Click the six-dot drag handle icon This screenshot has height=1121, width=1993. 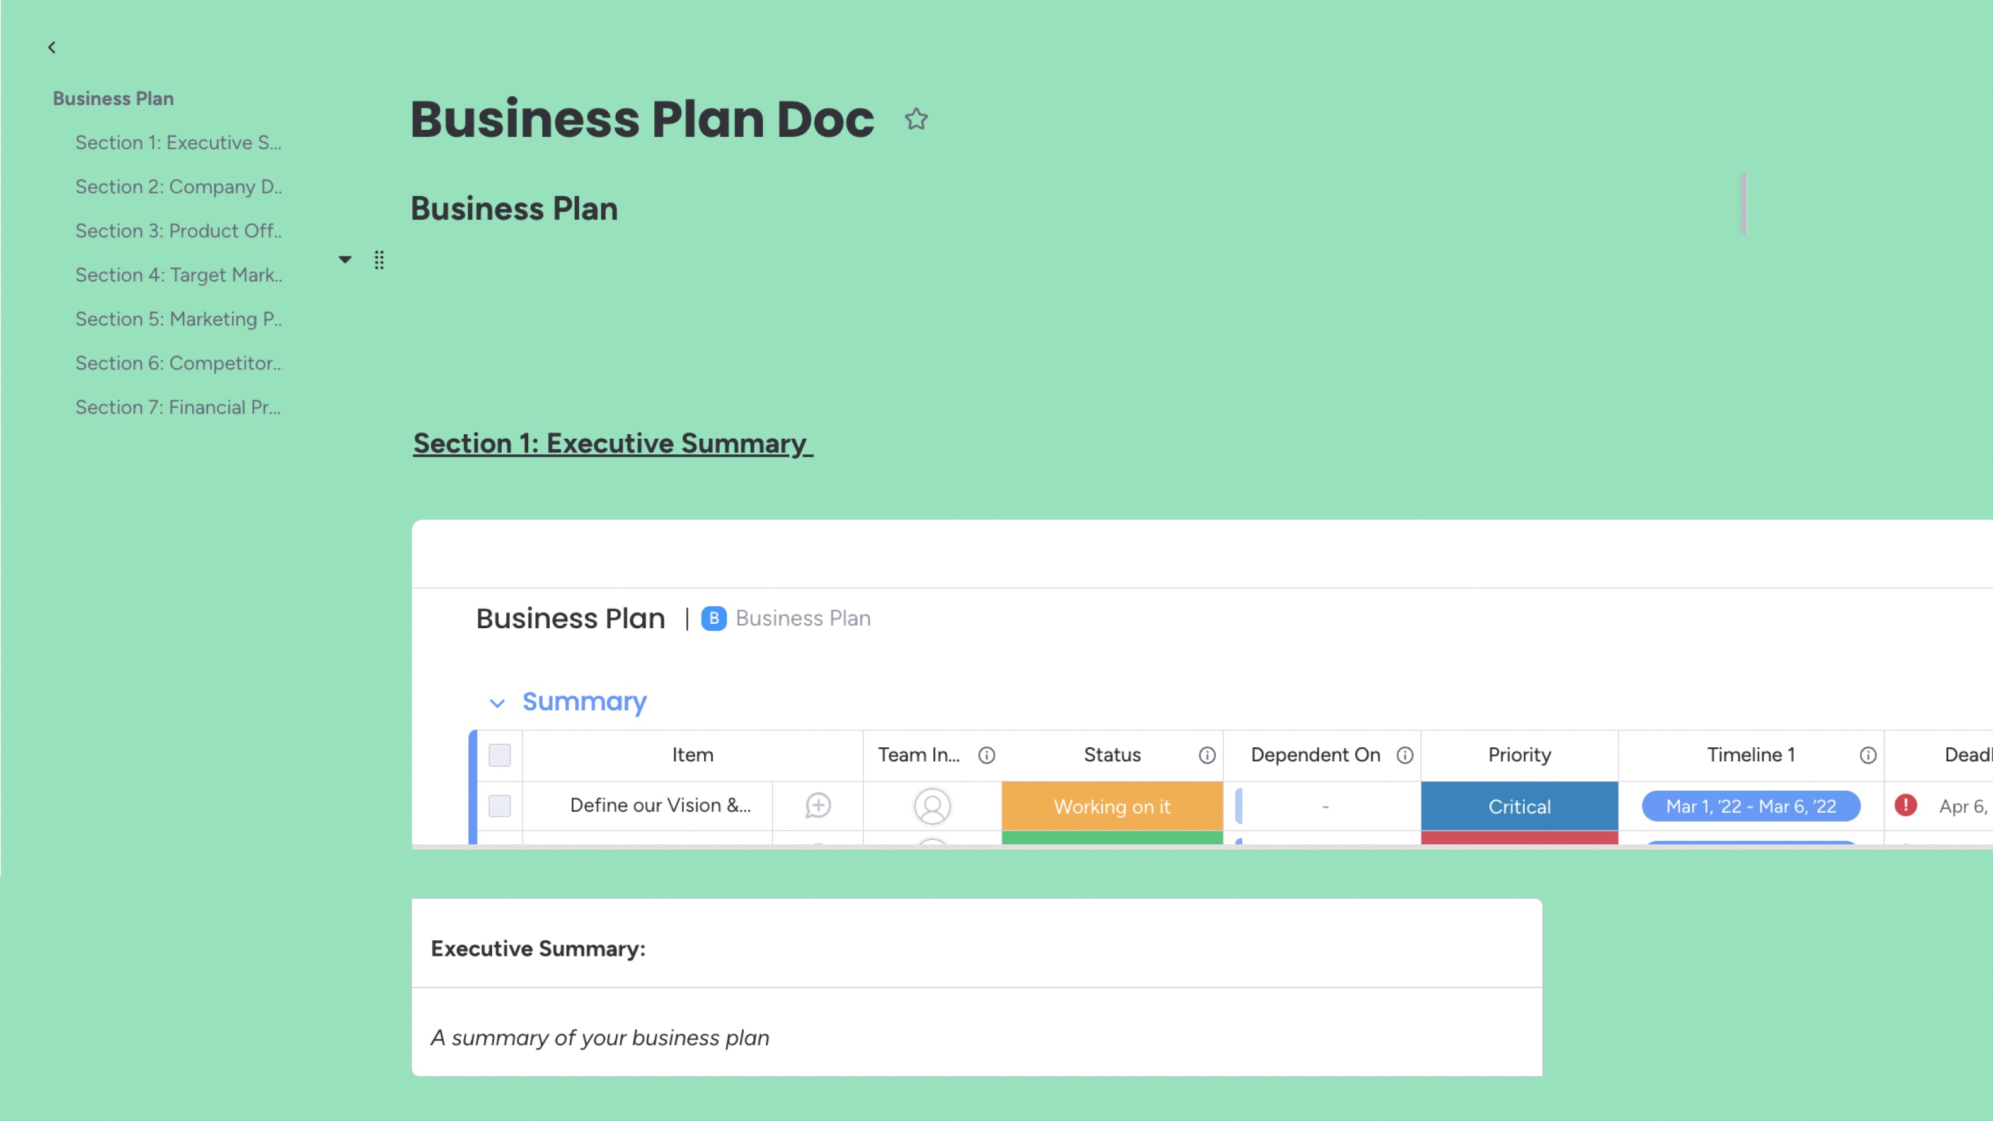click(379, 260)
